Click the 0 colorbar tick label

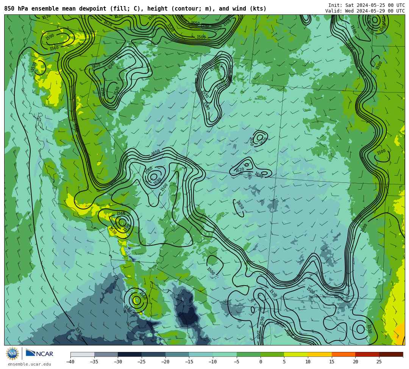click(x=261, y=362)
